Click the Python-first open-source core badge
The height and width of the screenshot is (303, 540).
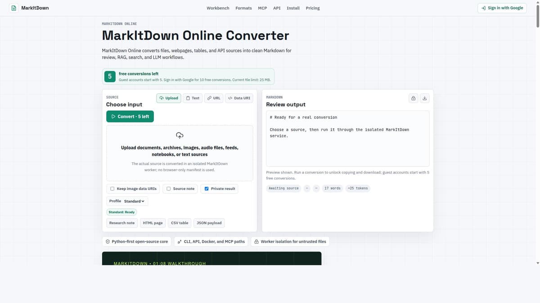136,242
